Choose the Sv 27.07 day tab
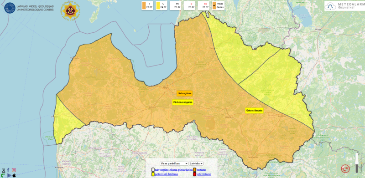This screenshot has width=365, height=178. [x=203, y=5]
